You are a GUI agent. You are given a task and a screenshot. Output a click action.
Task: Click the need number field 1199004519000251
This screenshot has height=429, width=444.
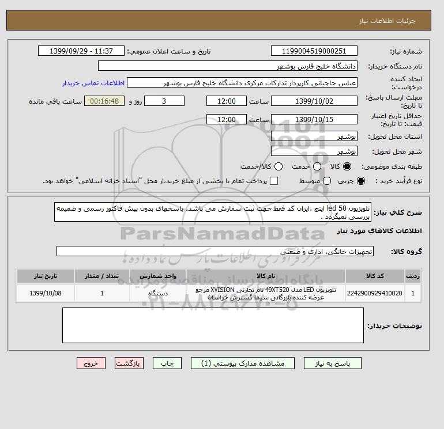[314, 51]
